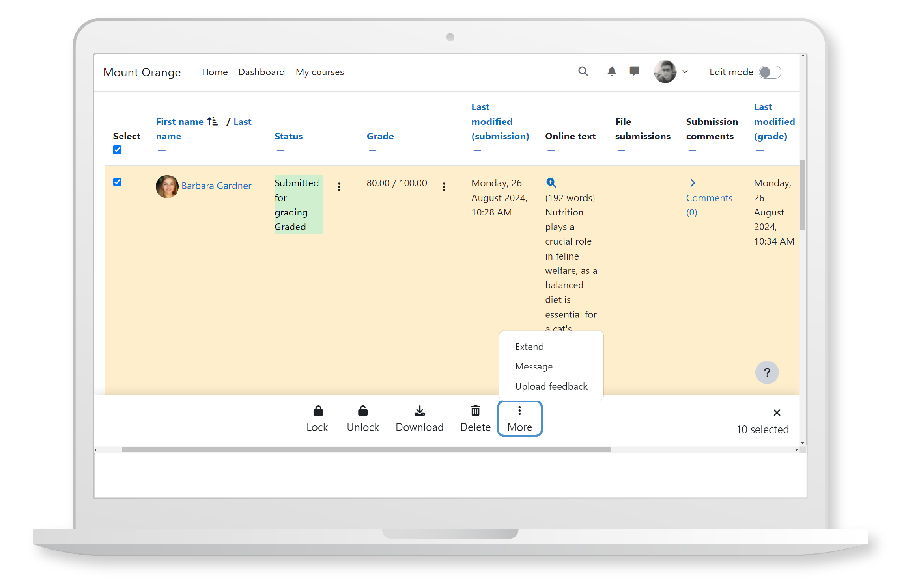Enable Edit mode toggle
This screenshot has height=583, width=904.
point(769,72)
